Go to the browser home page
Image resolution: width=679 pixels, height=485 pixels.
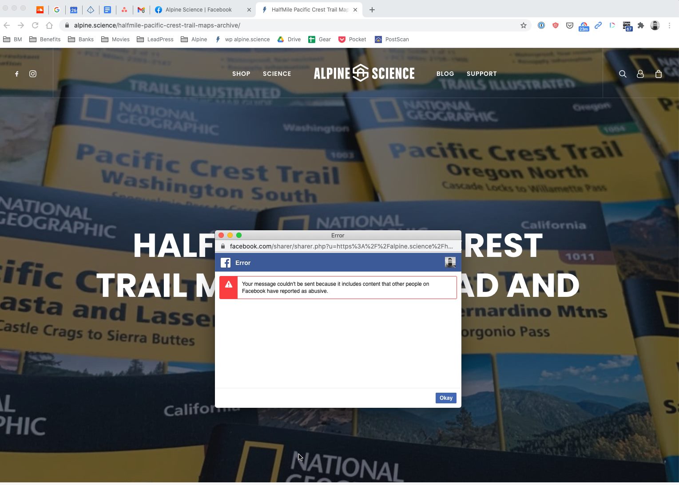coord(49,25)
